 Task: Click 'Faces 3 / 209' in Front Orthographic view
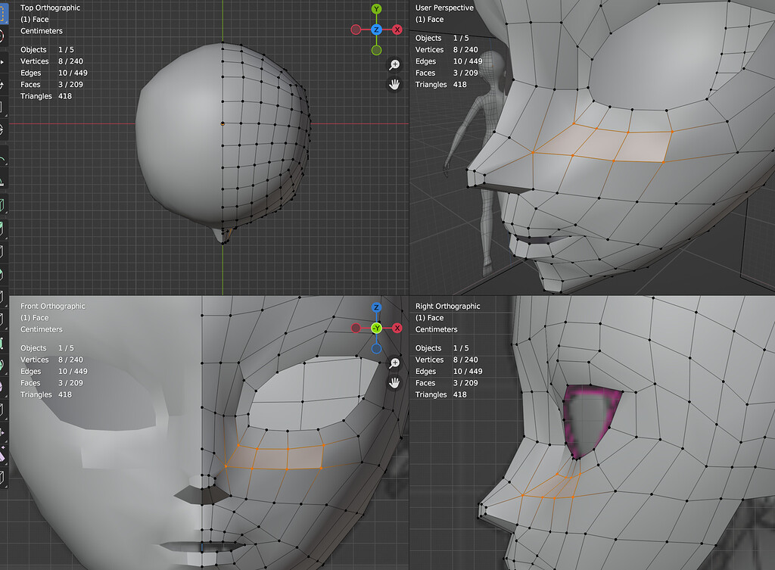(x=52, y=383)
